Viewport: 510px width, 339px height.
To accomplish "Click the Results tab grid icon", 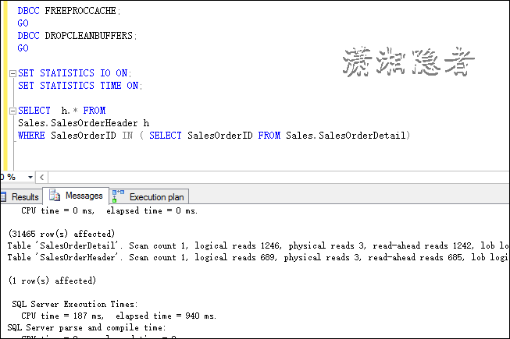I will click(x=4, y=196).
